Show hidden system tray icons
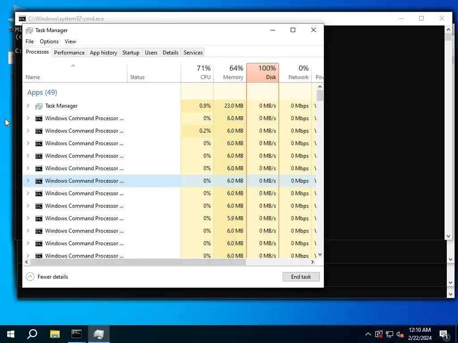458x343 pixels. pos(368,334)
